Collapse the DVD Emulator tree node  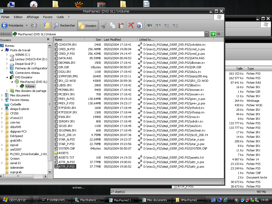coord(7,77)
